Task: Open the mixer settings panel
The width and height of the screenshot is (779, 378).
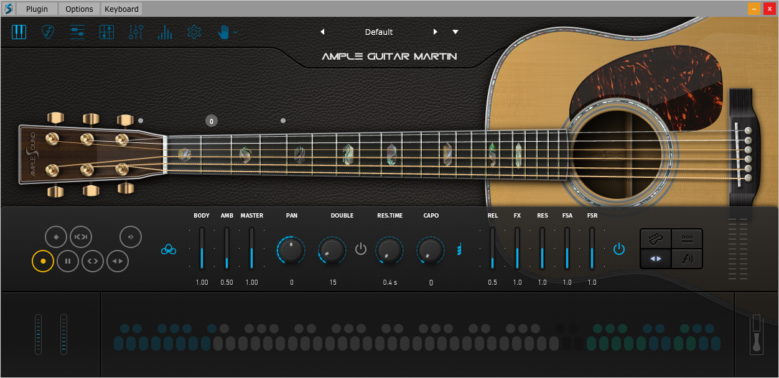Action: pyautogui.click(x=77, y=32)
